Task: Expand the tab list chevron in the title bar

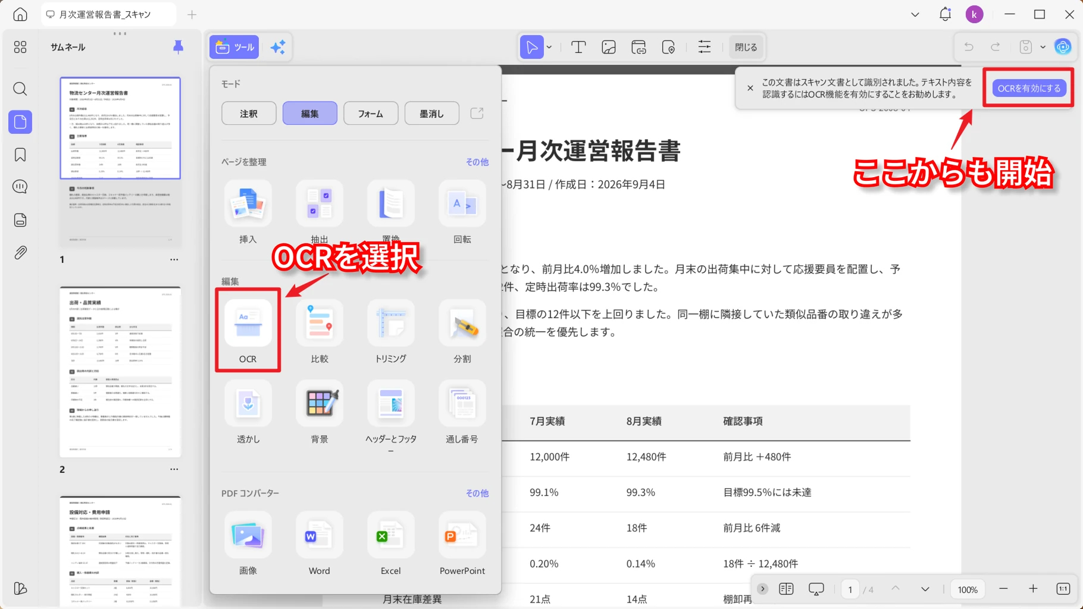Action: [915, 14]
